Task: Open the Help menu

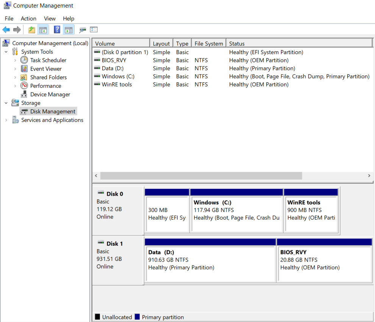Action: pos(69,19)
